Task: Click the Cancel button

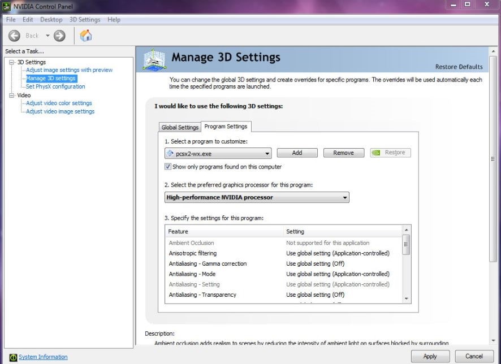Action: (474, 356)
